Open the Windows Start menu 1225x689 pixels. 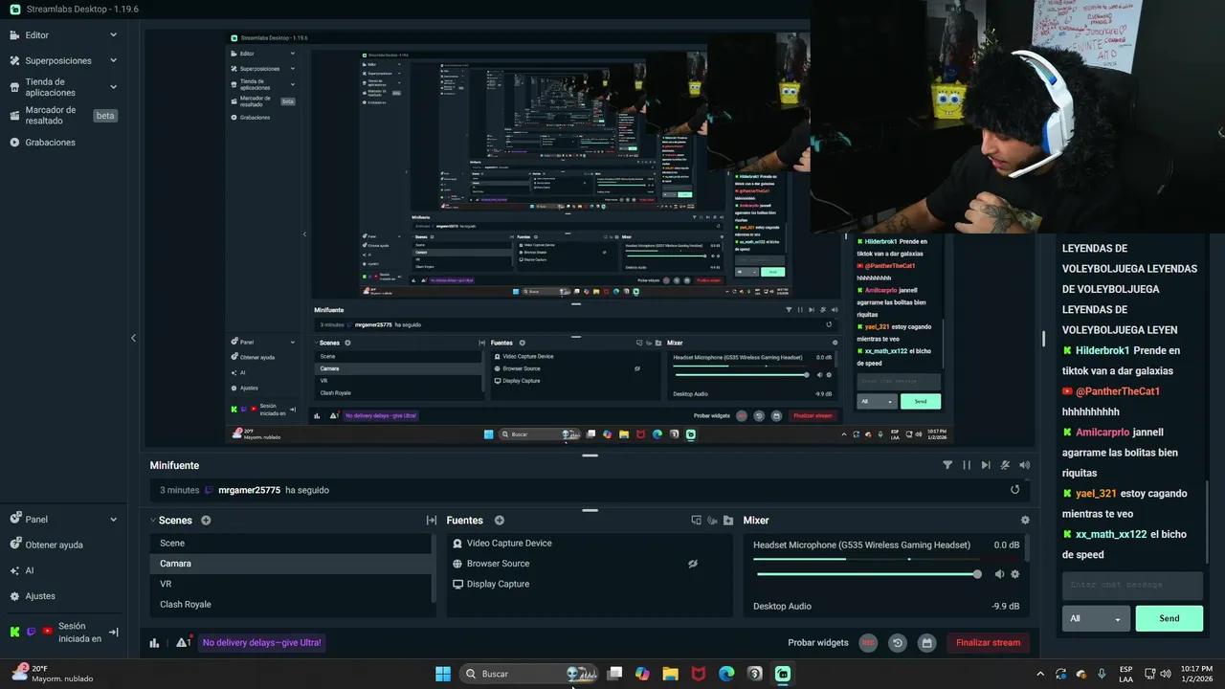click(443, 674)
